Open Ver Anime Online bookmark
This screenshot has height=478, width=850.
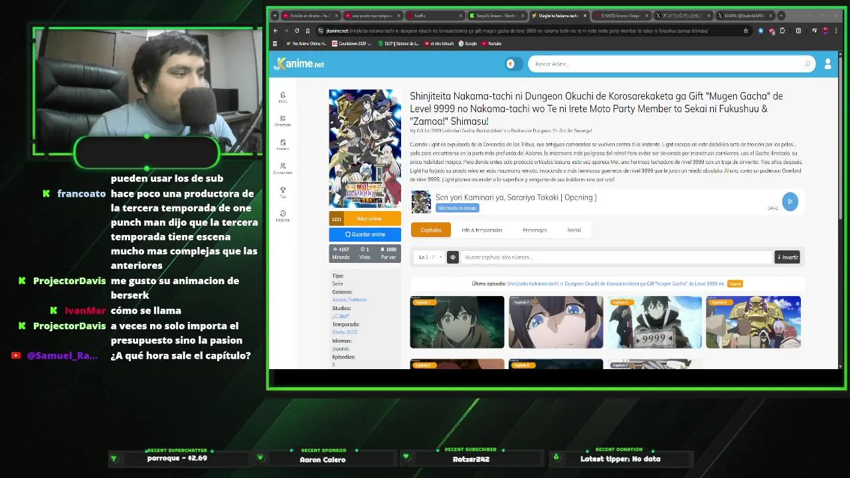[307, 44]
